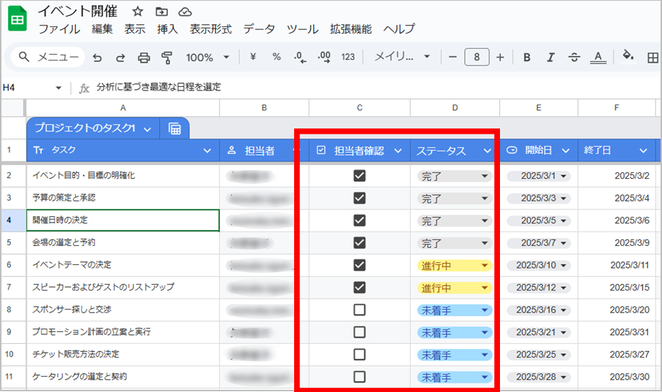This screenshot has width=662, height=392.
Task: Select the 開催日時の決定 cell
Action: pos(123,220)
